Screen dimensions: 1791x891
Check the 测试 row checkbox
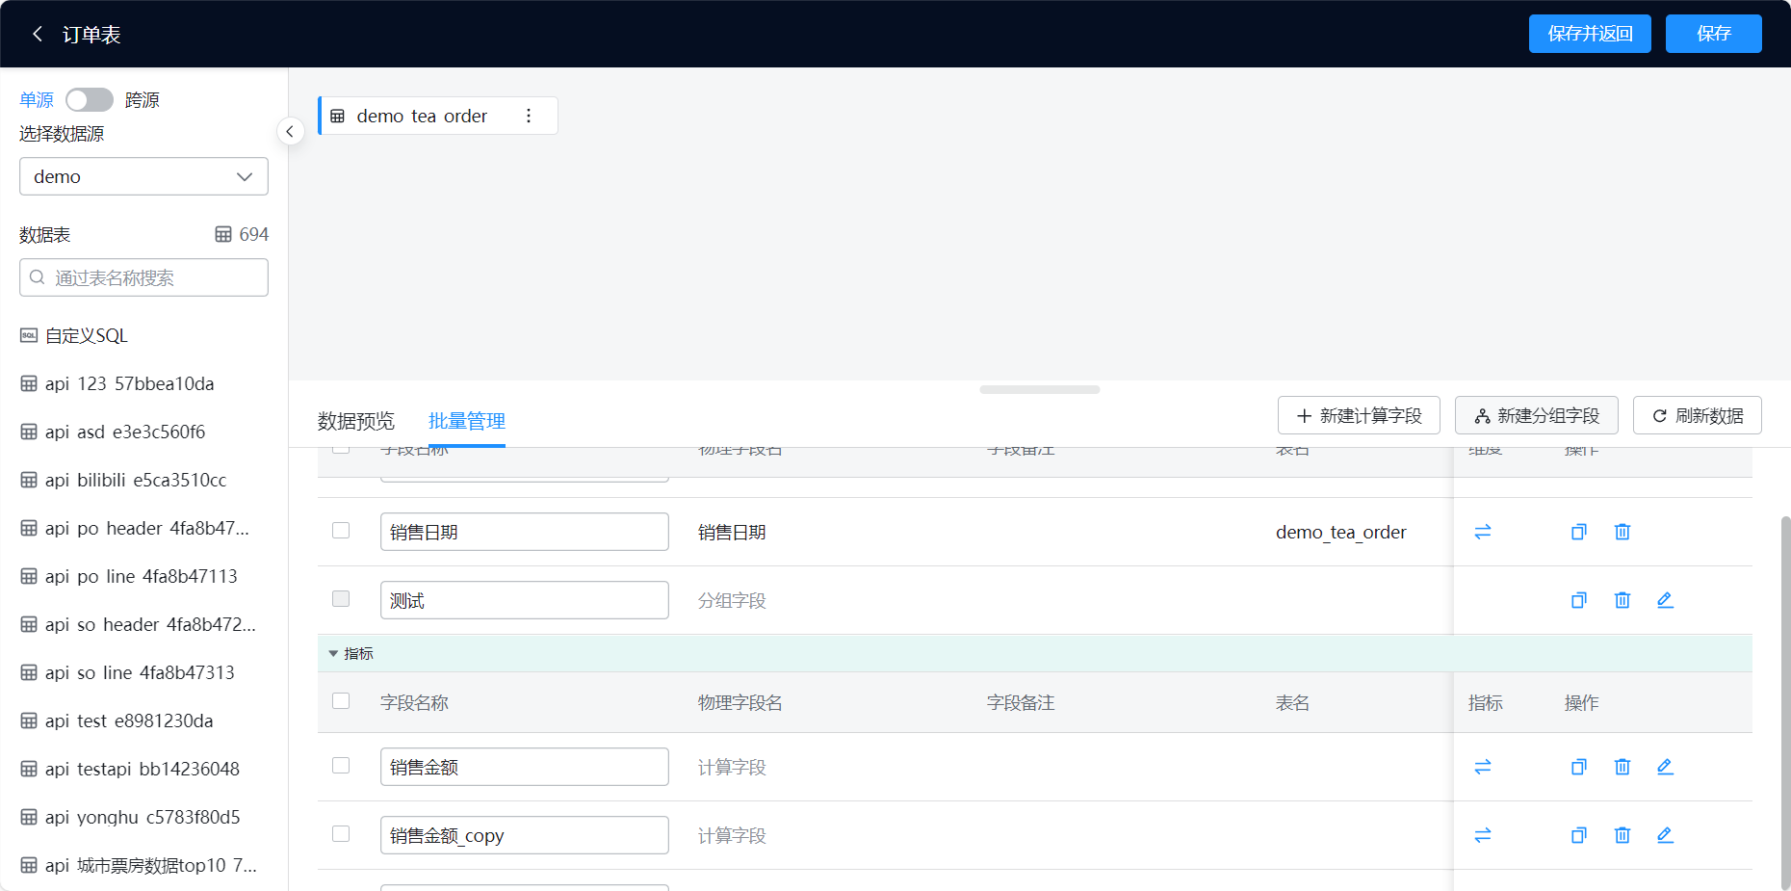click(x=341, y=599)
